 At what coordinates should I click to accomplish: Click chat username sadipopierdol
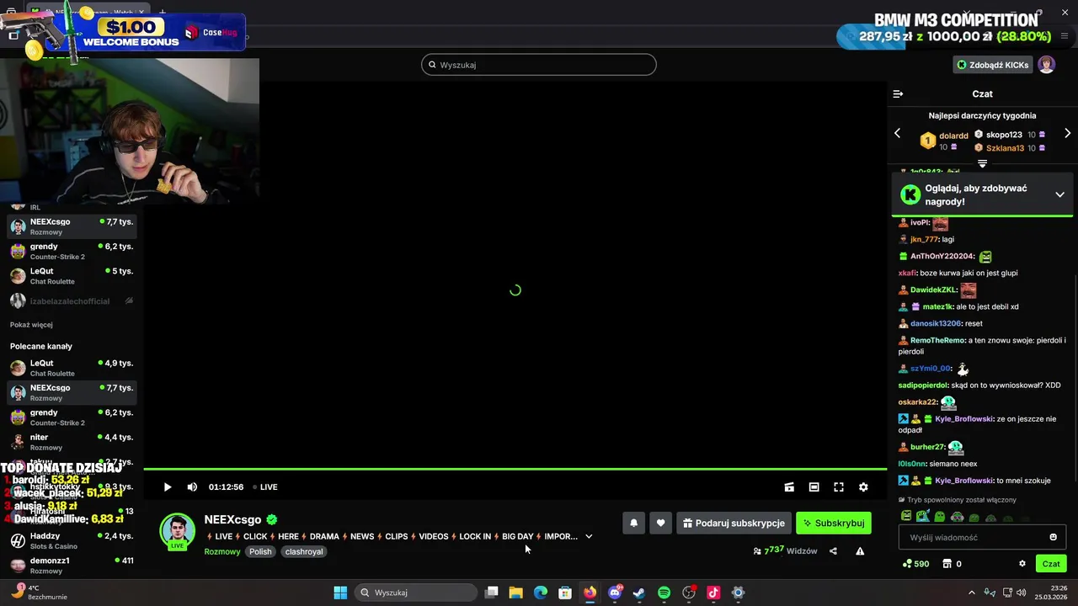[923, 385]
